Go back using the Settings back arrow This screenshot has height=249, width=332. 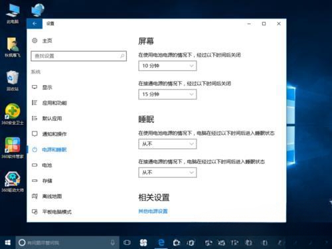(x=35, y=24)
